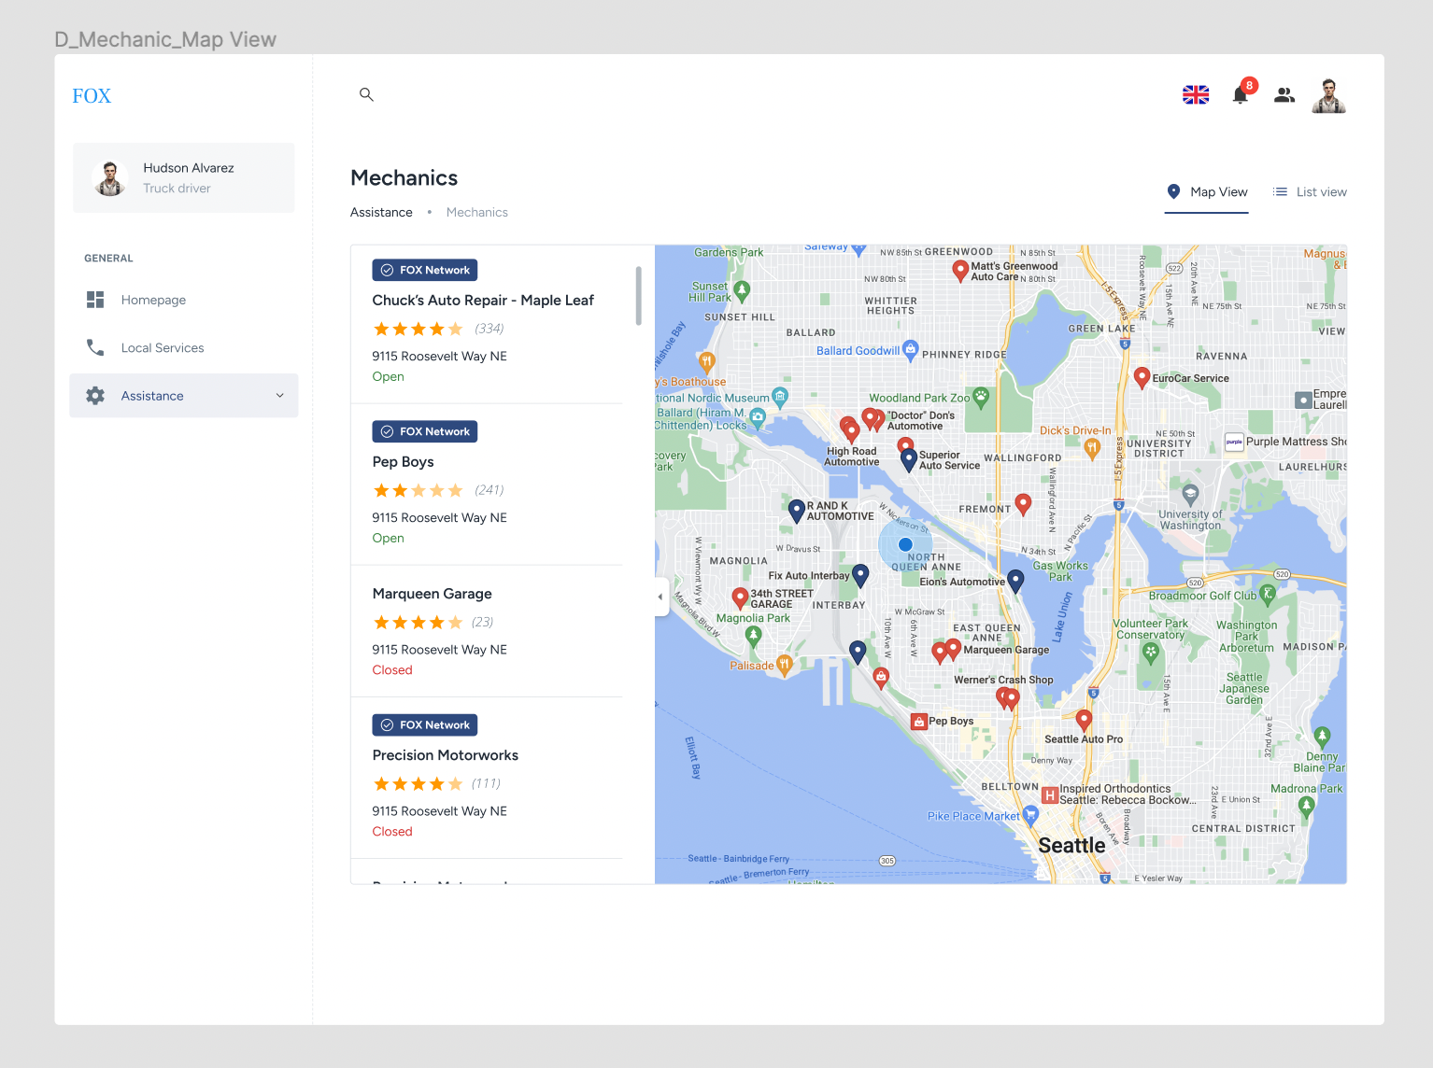This screenshot has height=1068, width=1433.
Task: Select the 34th STREET GARAGE pin
Action: [x=740, y=597]
